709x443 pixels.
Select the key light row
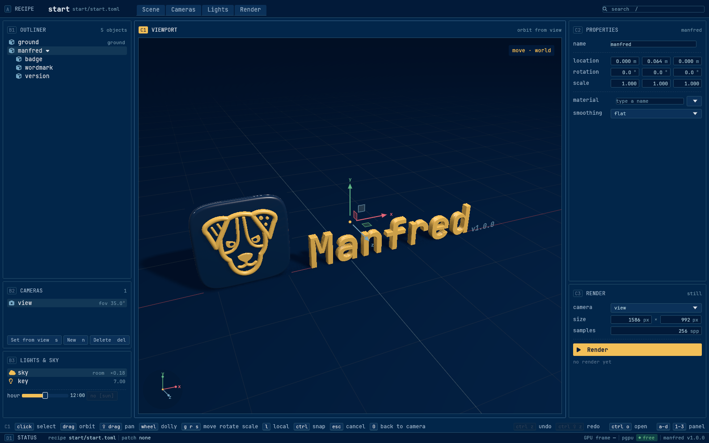coord(67,381)
